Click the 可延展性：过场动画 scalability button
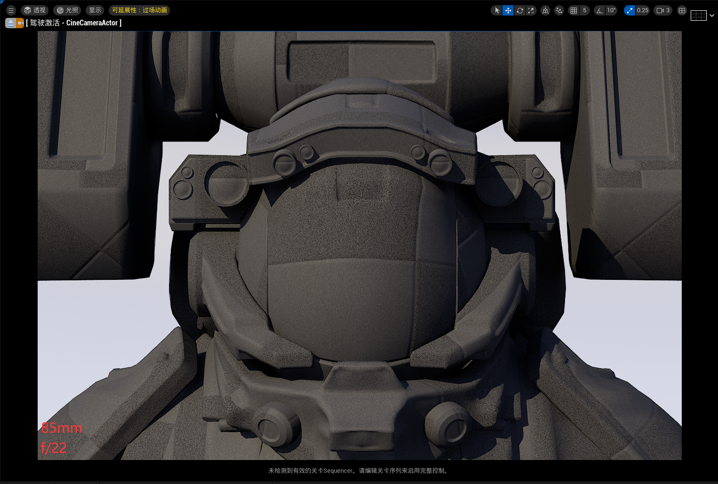Screen dimensions: 718x484 coord(139,10)
